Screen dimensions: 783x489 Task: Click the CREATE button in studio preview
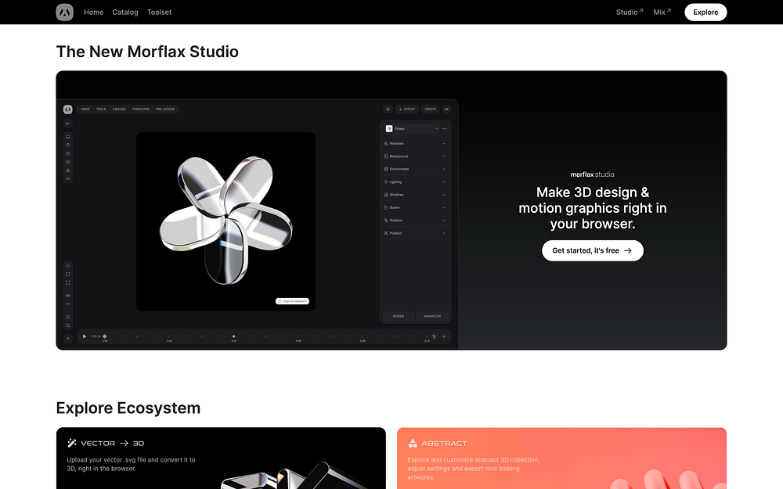tap(430, 109)
